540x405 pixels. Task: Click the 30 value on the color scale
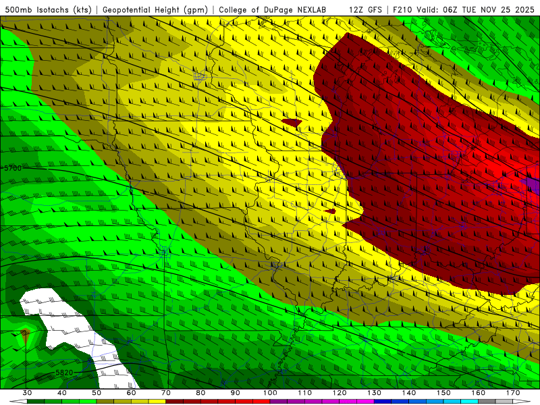pos(27,393)
